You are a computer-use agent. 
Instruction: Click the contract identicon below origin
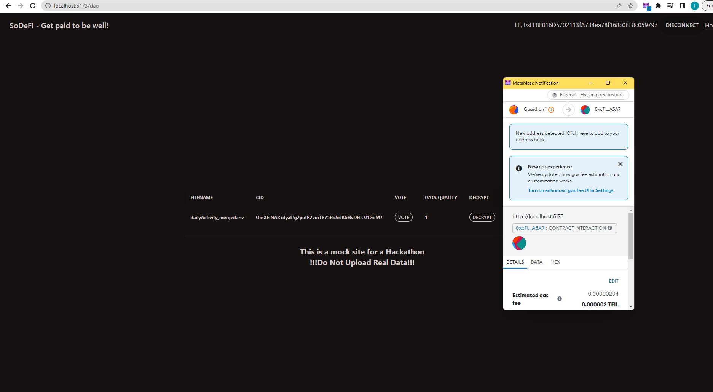519,243
